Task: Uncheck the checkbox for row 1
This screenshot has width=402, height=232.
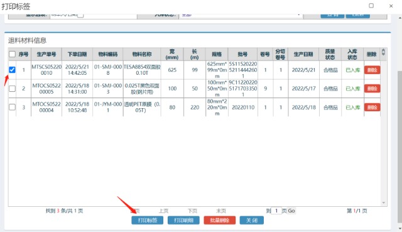Action: tap(12, 70)
